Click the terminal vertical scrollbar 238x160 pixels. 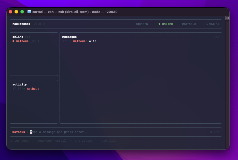tap(227, 85)
